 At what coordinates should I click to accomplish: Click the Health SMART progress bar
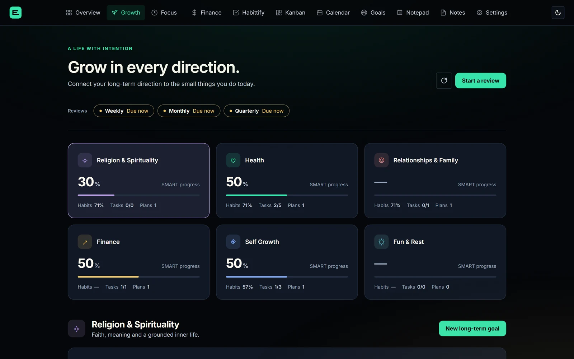click(x=287, y=195)
